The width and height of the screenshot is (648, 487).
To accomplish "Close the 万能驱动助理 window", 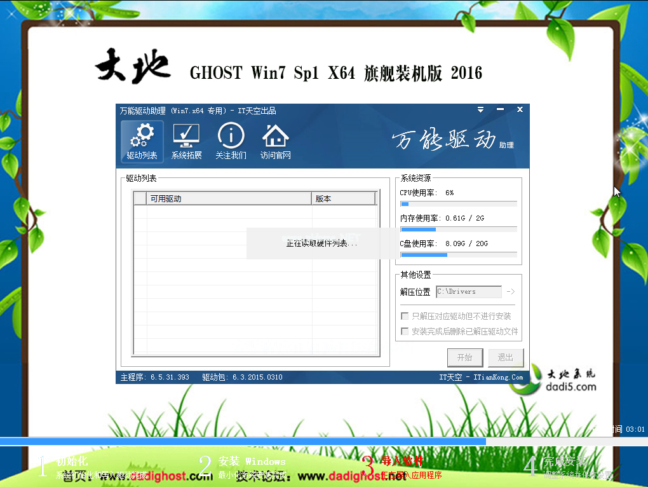I will [x=520, y=109].
